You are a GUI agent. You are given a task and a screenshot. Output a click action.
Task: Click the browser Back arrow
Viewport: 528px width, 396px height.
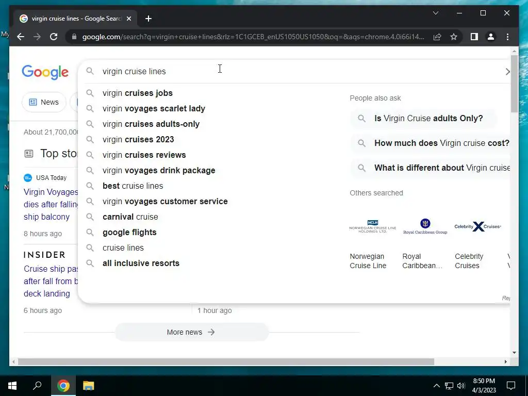click(x=21, y=37)
